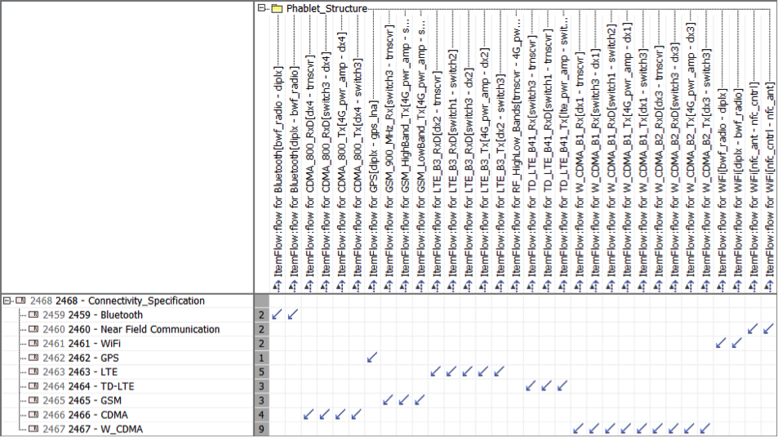Image resolution: width=778 pixels, height=437 pixels.
Task: Select column header W_CDMA_B1_Rx[dx1 - trnscvr]
Action: coord(579,163)
